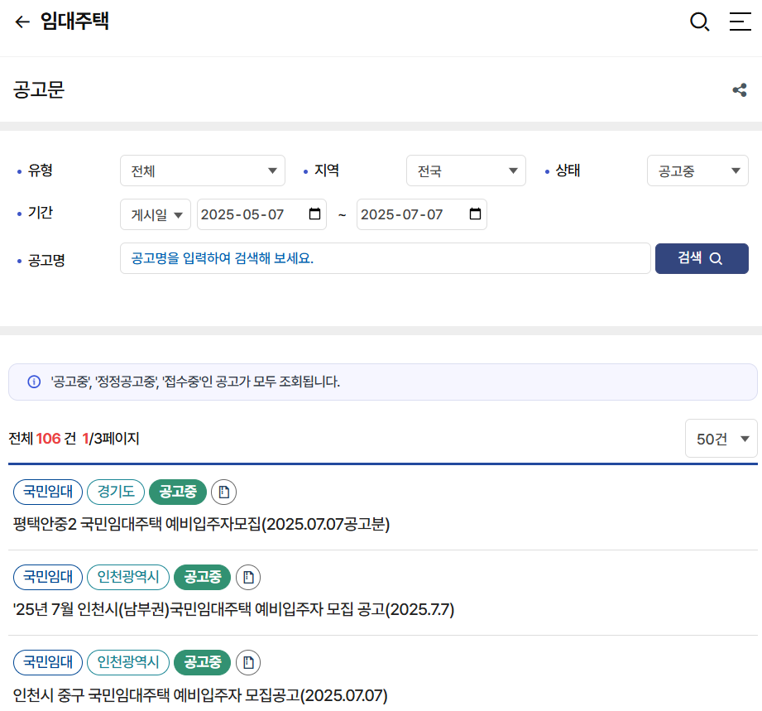Click the 국민임대 tag on 평택안중2 row
The height and width of the screenshot is (711, 762).
(x=48, y=492)
